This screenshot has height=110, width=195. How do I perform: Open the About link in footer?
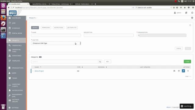coord(168,107)
